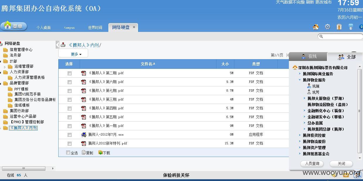363x181 pixels.
Task: Select the 《腾邦人》内刊 folder in the tree
Action: [x=23, y=128]
